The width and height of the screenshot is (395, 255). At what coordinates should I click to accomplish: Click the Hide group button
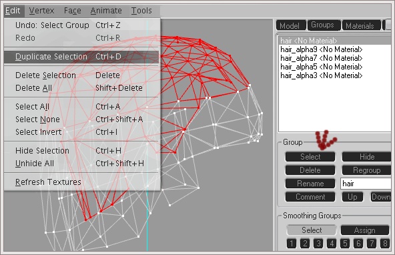pyautogui.click(x=367, y=157)
